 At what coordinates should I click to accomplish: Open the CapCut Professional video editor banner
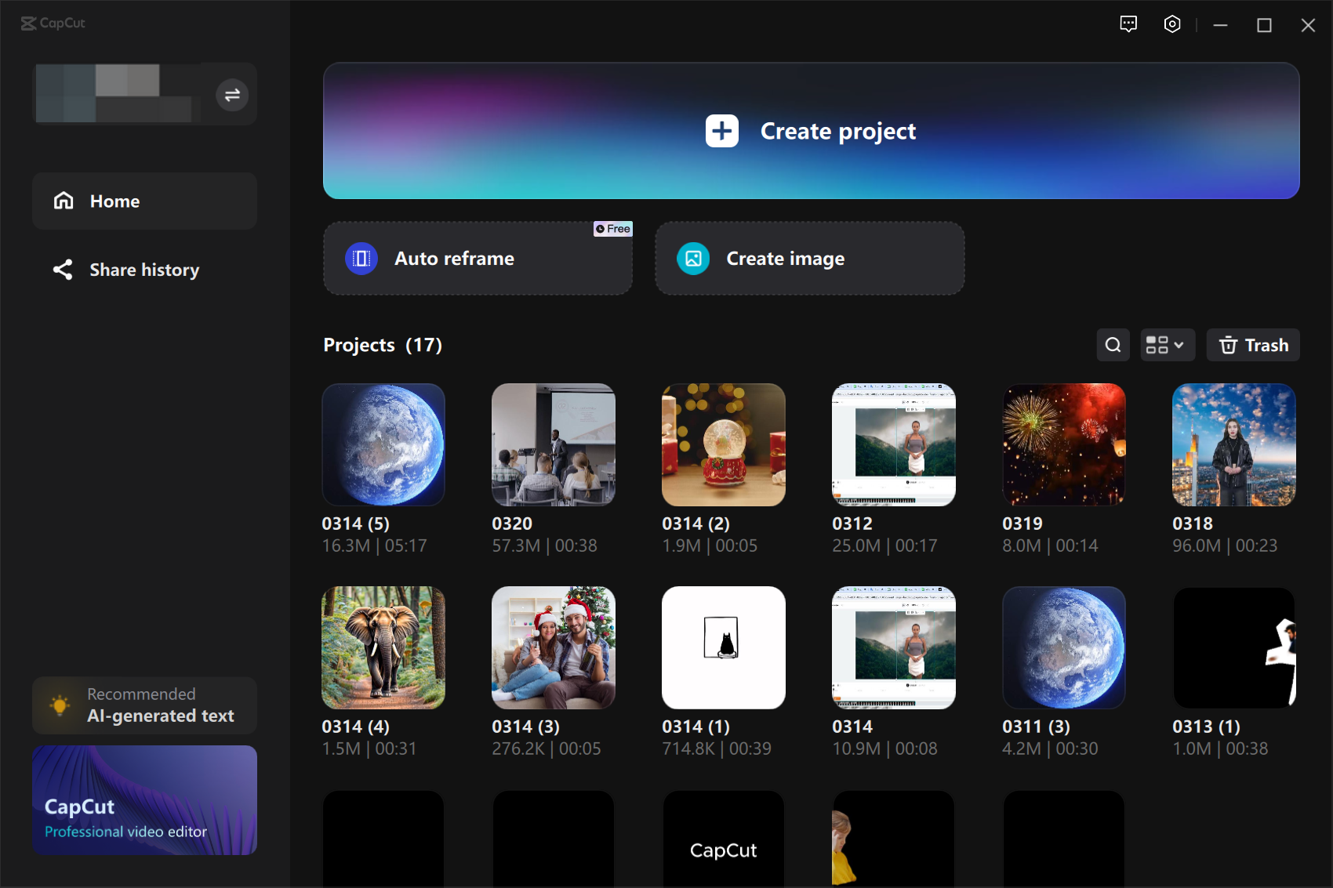pos(144,800)
